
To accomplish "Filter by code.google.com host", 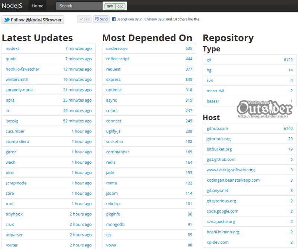I will pyautogui.click(x=222, y=211).
